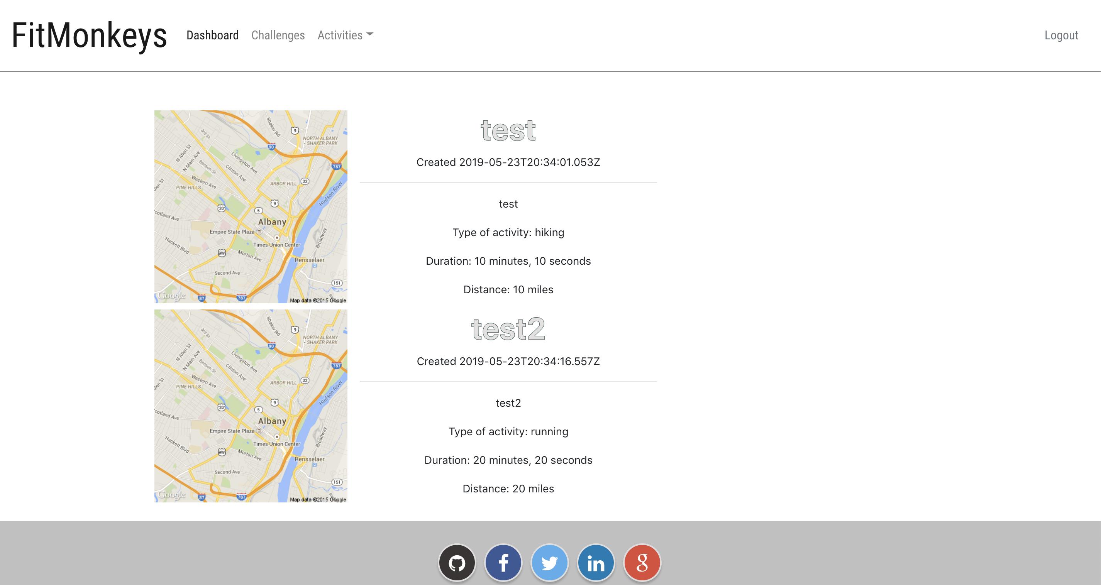
Task: Open the Challenges nav item
Action: click(x=278, y=35)
